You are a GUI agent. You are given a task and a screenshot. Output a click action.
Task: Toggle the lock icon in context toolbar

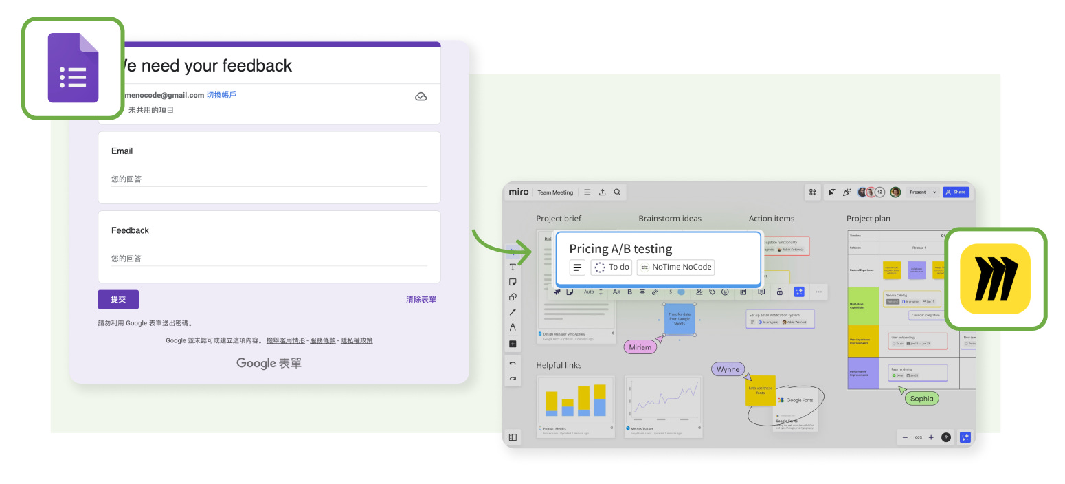[x=780, y=291]
